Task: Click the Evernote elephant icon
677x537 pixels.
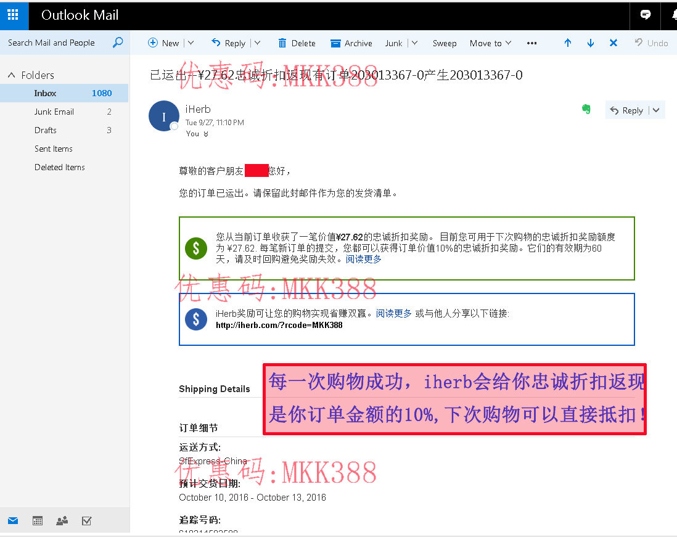Action: (586, 109)
